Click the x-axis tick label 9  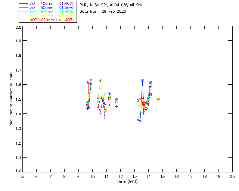[x=78, y=176]
